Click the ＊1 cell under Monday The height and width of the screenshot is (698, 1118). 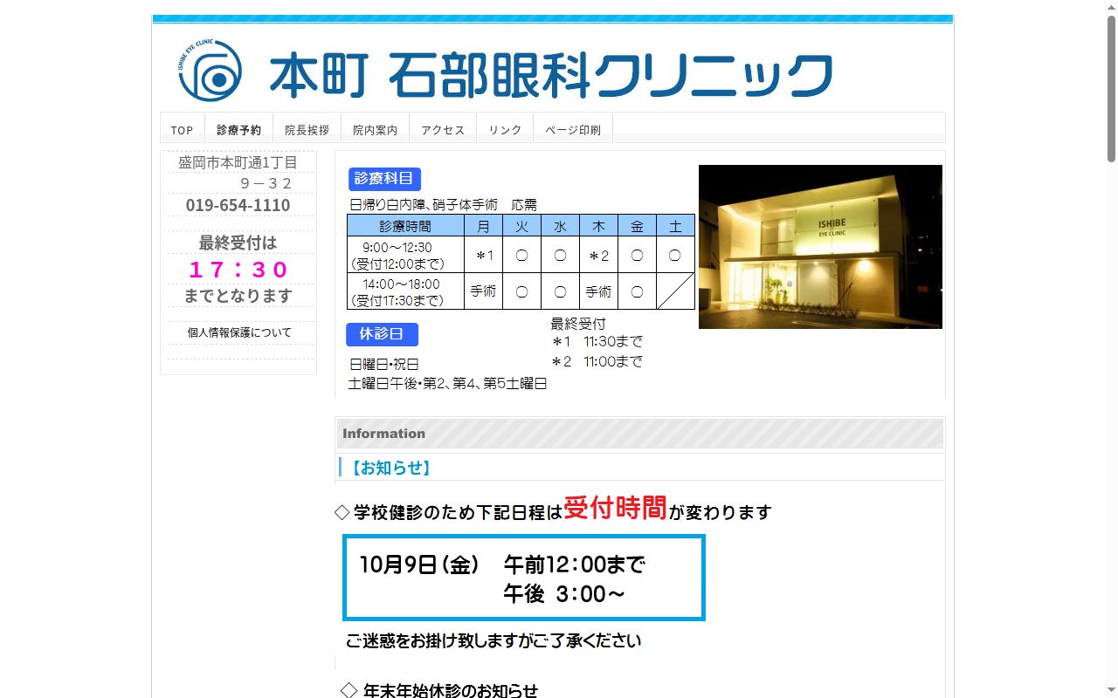tap(483, 255)
